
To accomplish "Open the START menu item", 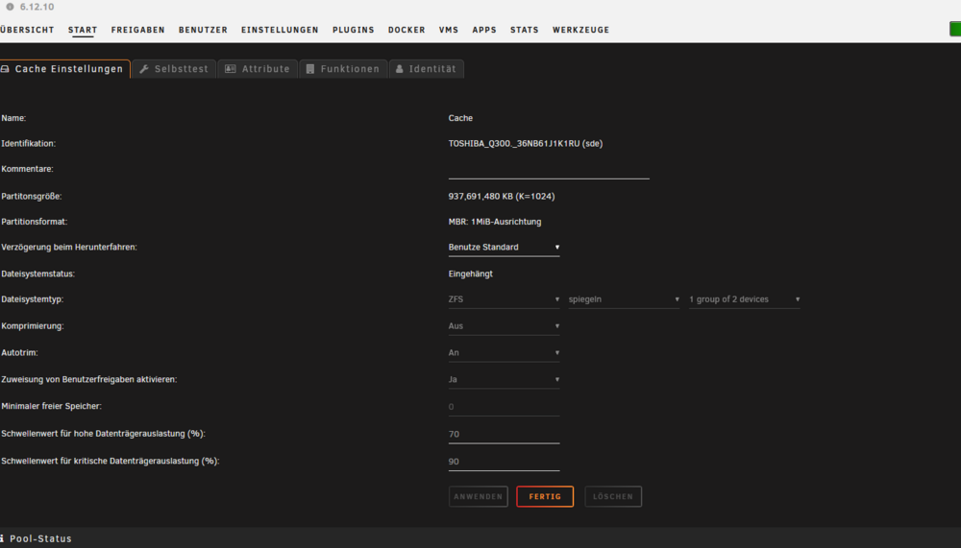I will click(x=83, y=30).
